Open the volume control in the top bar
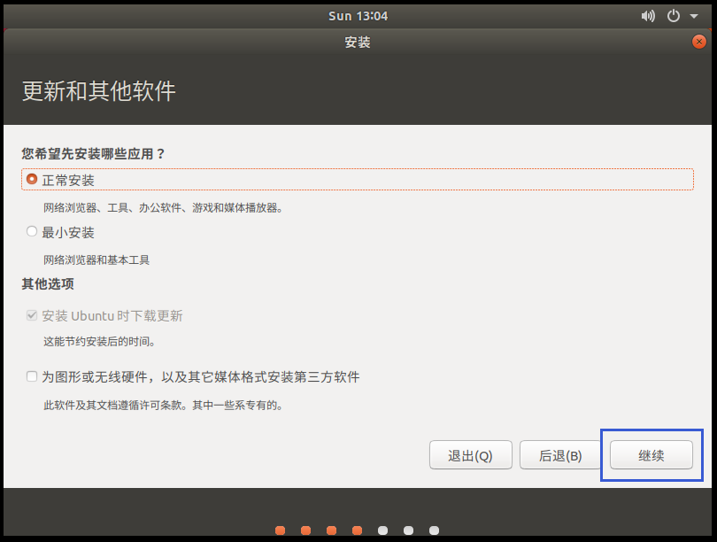The width and height of the screenshot is (717, 542). (x=648, y=15)
